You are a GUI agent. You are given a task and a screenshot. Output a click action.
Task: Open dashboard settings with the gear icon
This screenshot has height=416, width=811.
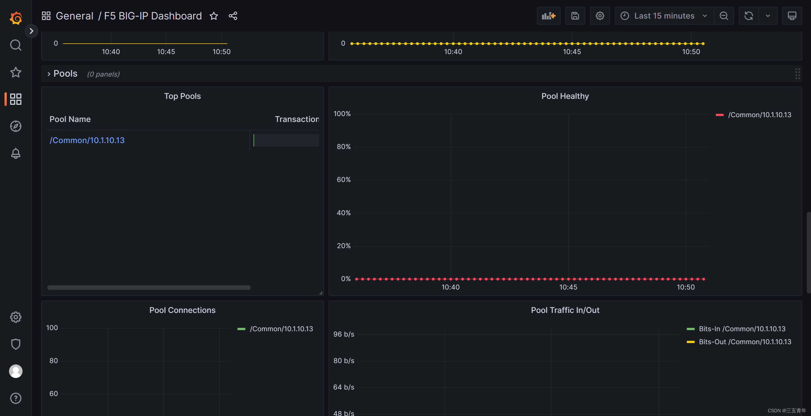[x=599, y=16]
